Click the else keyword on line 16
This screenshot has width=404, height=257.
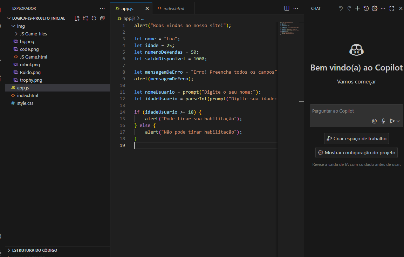pyautogui.click(x=145, y=126)
